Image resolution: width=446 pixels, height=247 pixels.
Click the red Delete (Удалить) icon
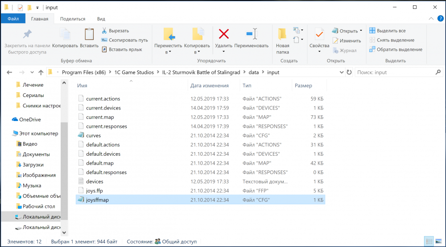point(223,35)
